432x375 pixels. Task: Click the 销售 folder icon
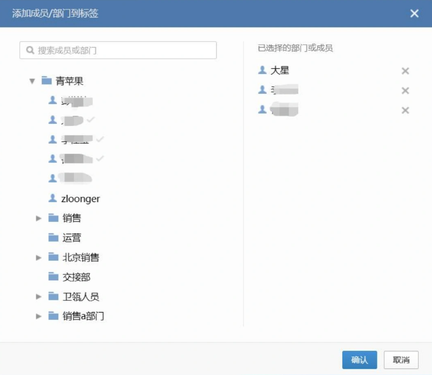[53, 218]
